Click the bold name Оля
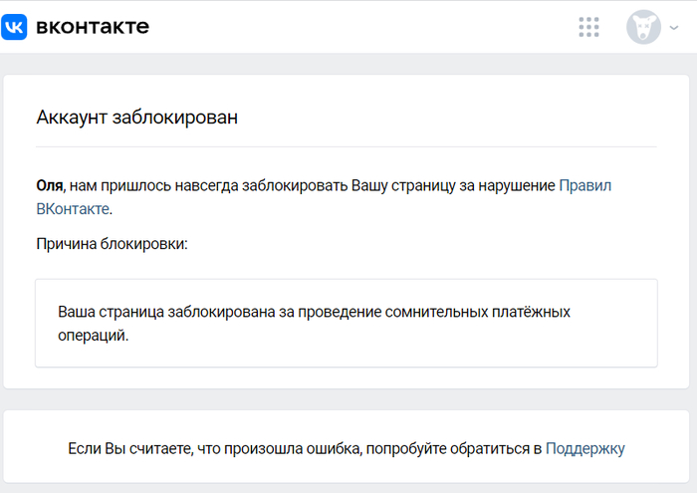Viewport: 697px width, 493px height. pos(49,185)
